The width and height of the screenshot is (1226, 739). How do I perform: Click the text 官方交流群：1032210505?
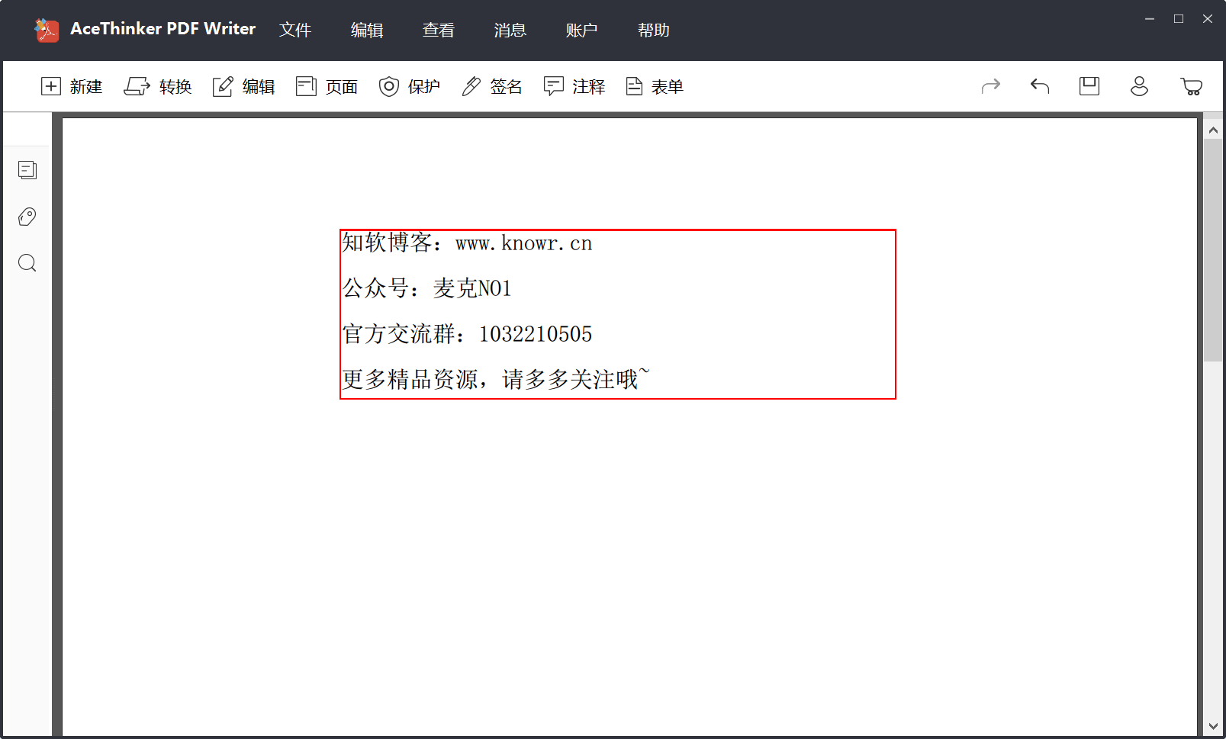(467, 334)
